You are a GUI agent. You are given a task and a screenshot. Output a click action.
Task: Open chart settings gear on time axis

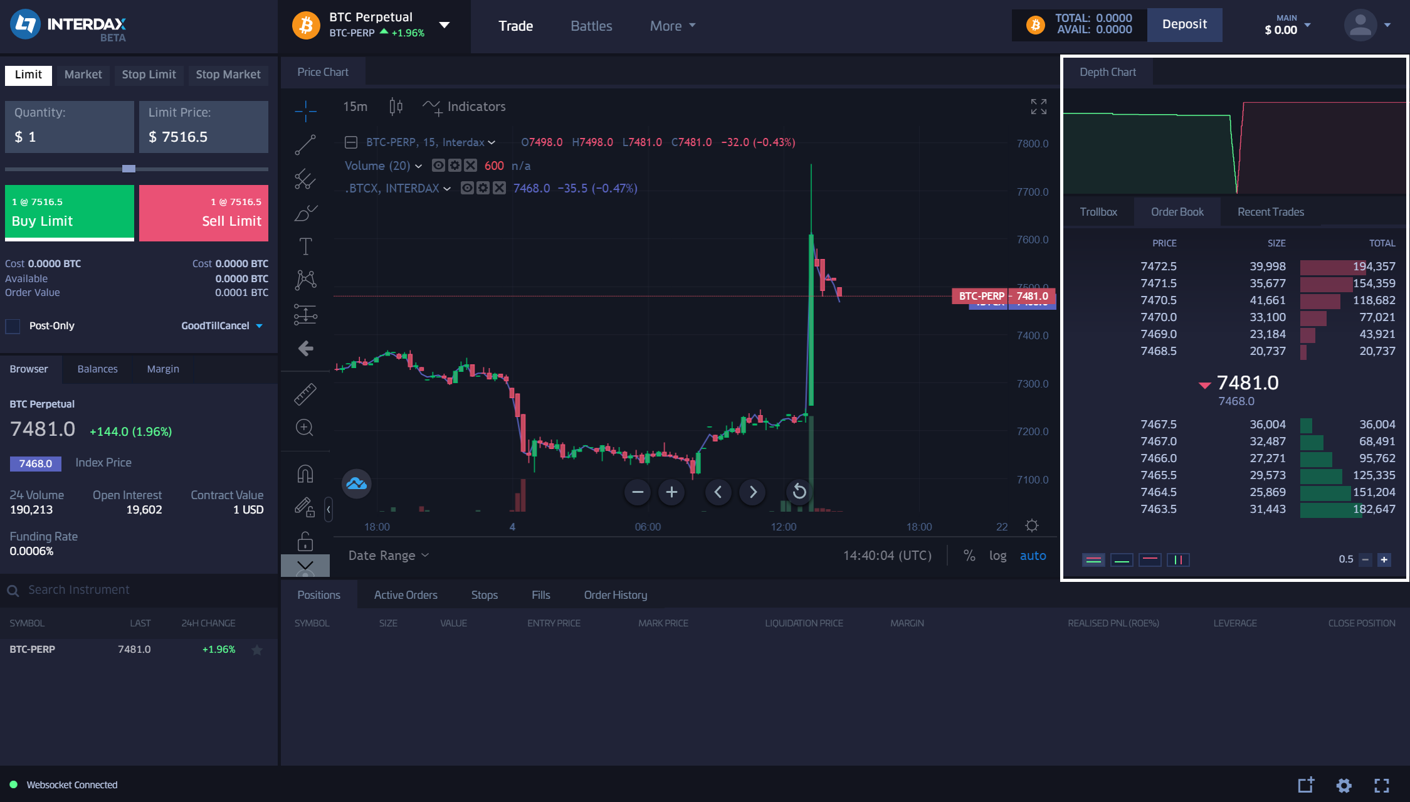1032,525
